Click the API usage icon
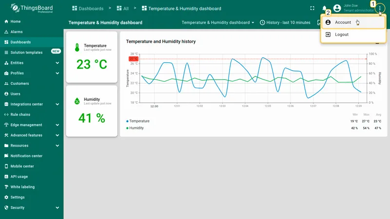 [x=6, y=177]
